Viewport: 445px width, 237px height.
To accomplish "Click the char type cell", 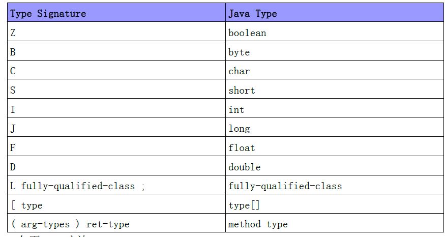I will point(239,71).
